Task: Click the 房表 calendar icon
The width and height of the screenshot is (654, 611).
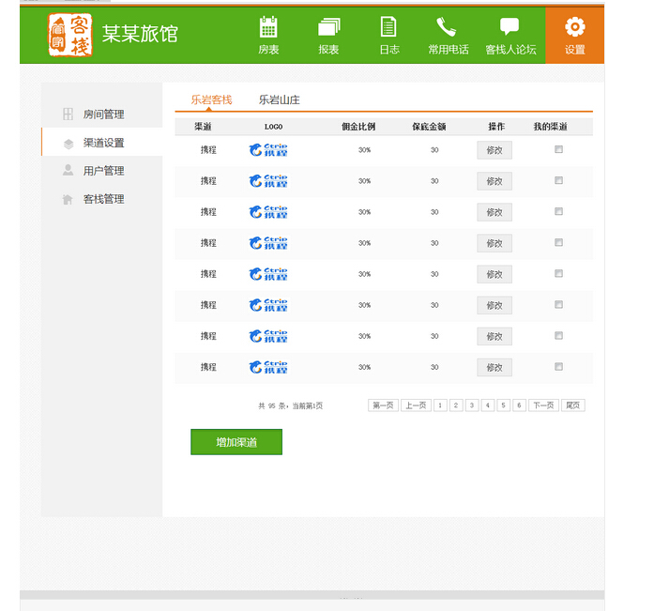Action: click(x=268, y=27)
